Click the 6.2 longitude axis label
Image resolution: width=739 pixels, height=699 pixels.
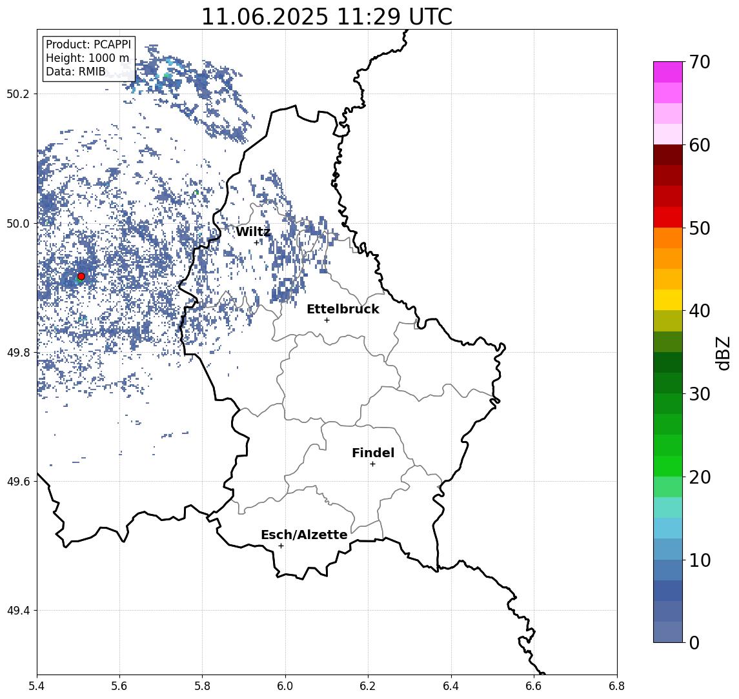(368, 686)
